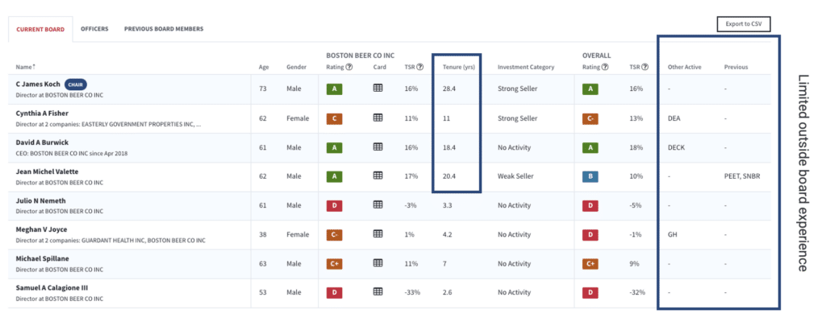Click Jean Michel Valette's Boston Beer A rating badge
Viewport: 826px width, 326px height.
pos(335,176)
